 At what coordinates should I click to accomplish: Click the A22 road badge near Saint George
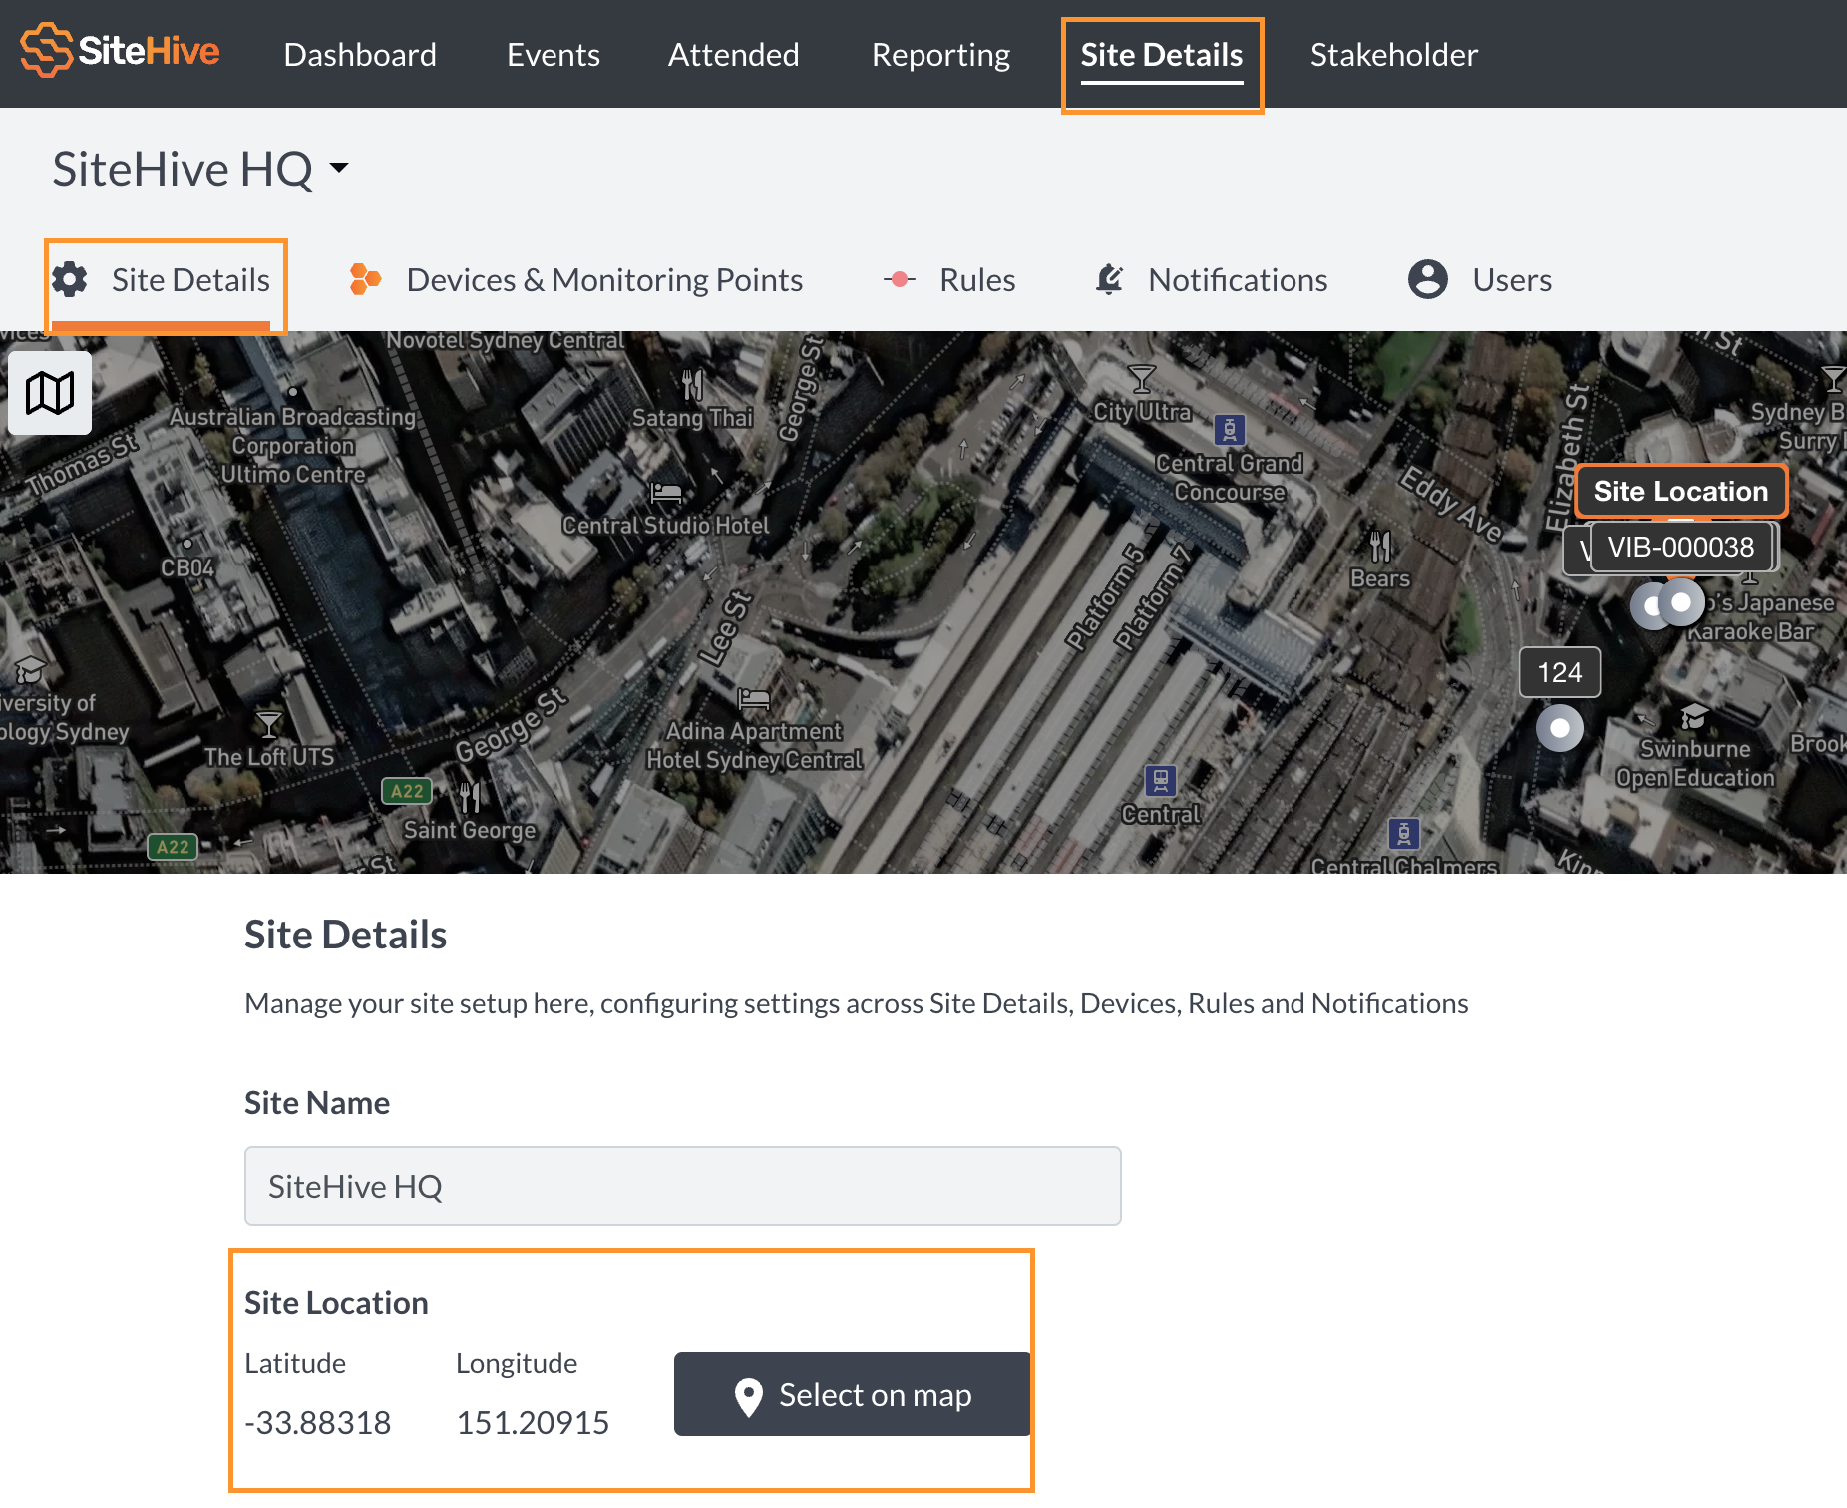click(x=407, y=791)
